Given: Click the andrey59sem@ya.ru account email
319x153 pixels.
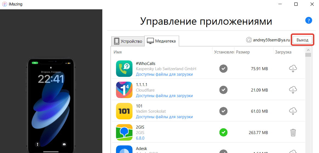Looking at the screenshot, I should (271, 40).
